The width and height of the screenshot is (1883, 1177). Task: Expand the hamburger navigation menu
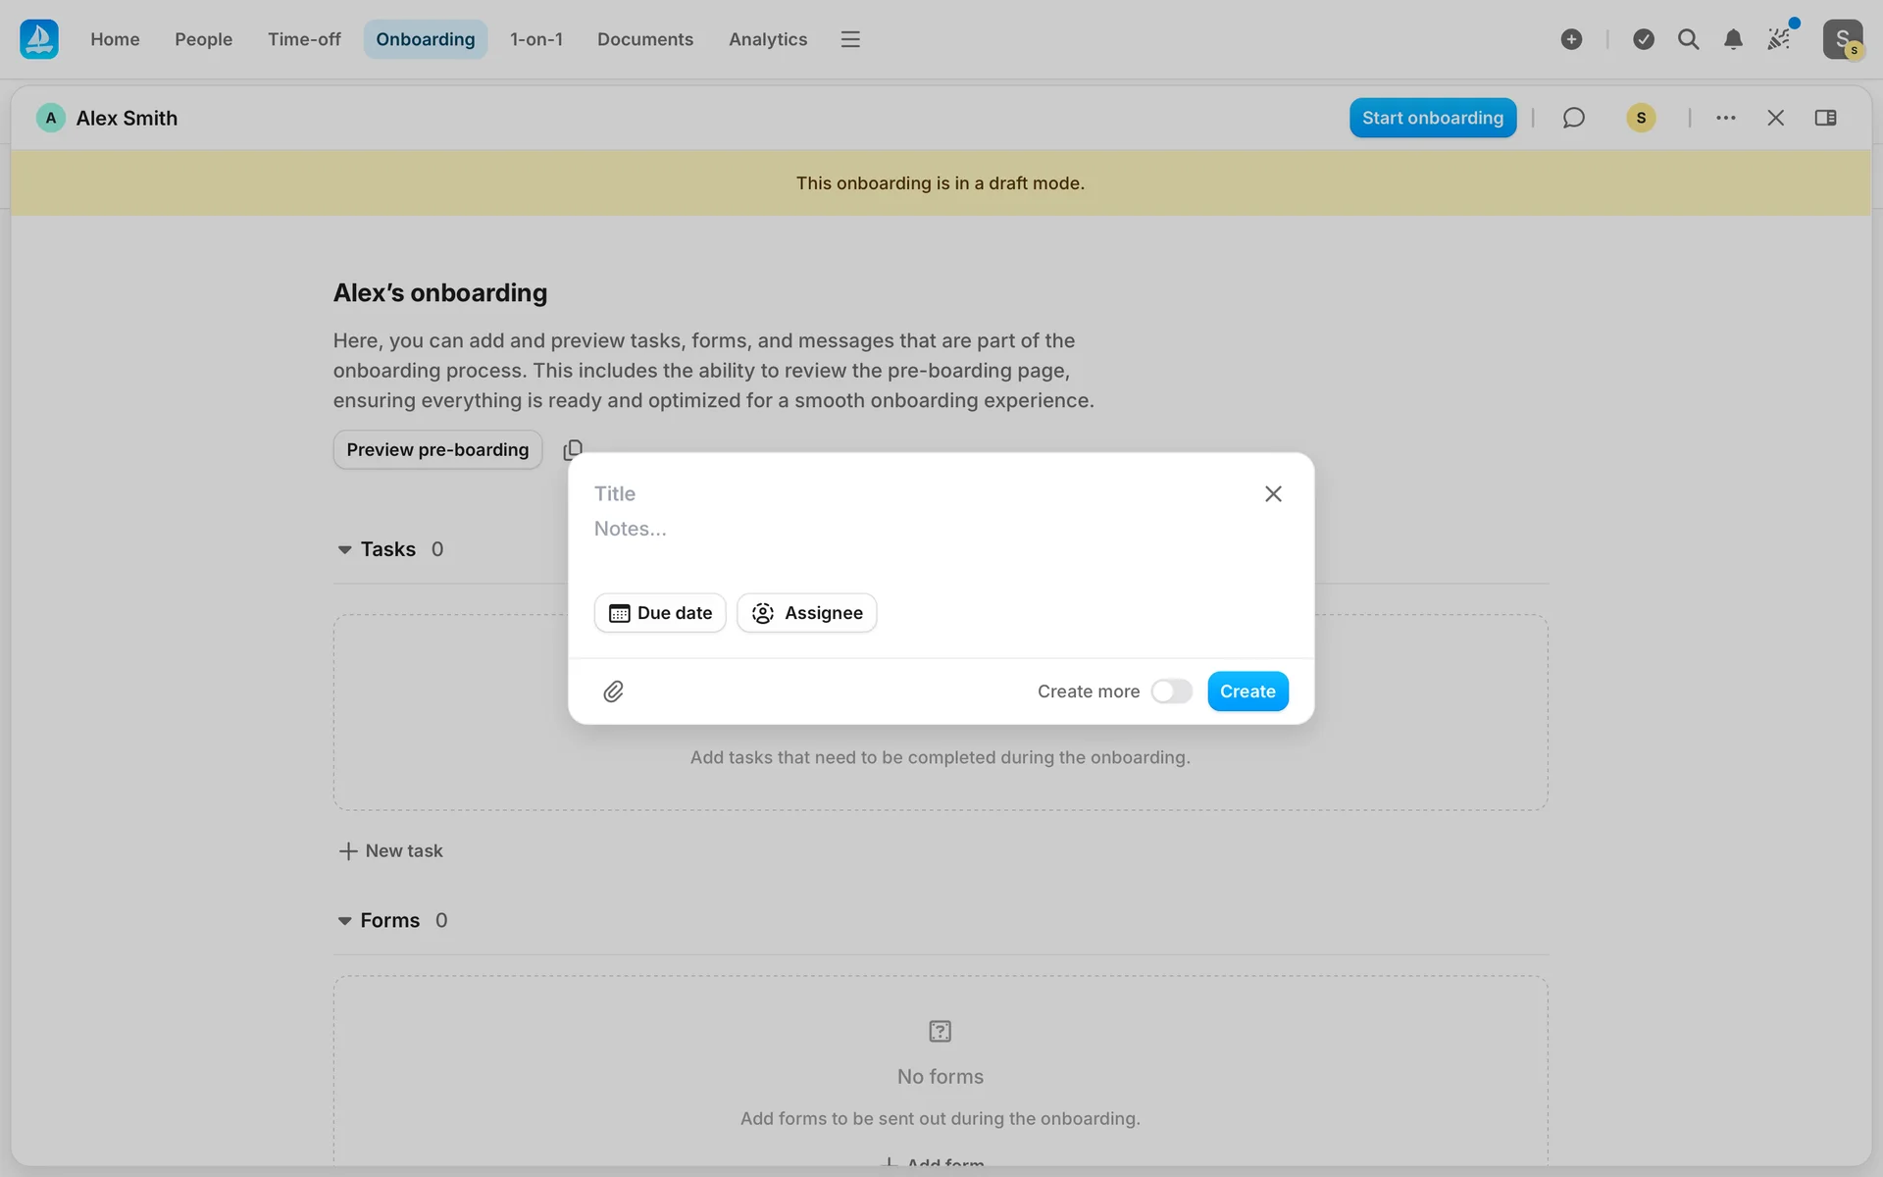coord(850,39)
